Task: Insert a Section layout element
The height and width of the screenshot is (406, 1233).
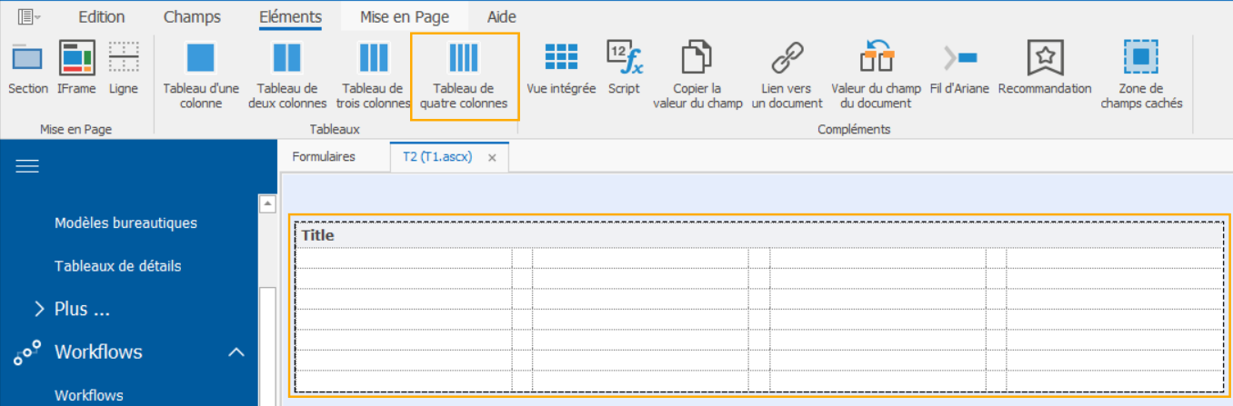Action: point(28,68)
